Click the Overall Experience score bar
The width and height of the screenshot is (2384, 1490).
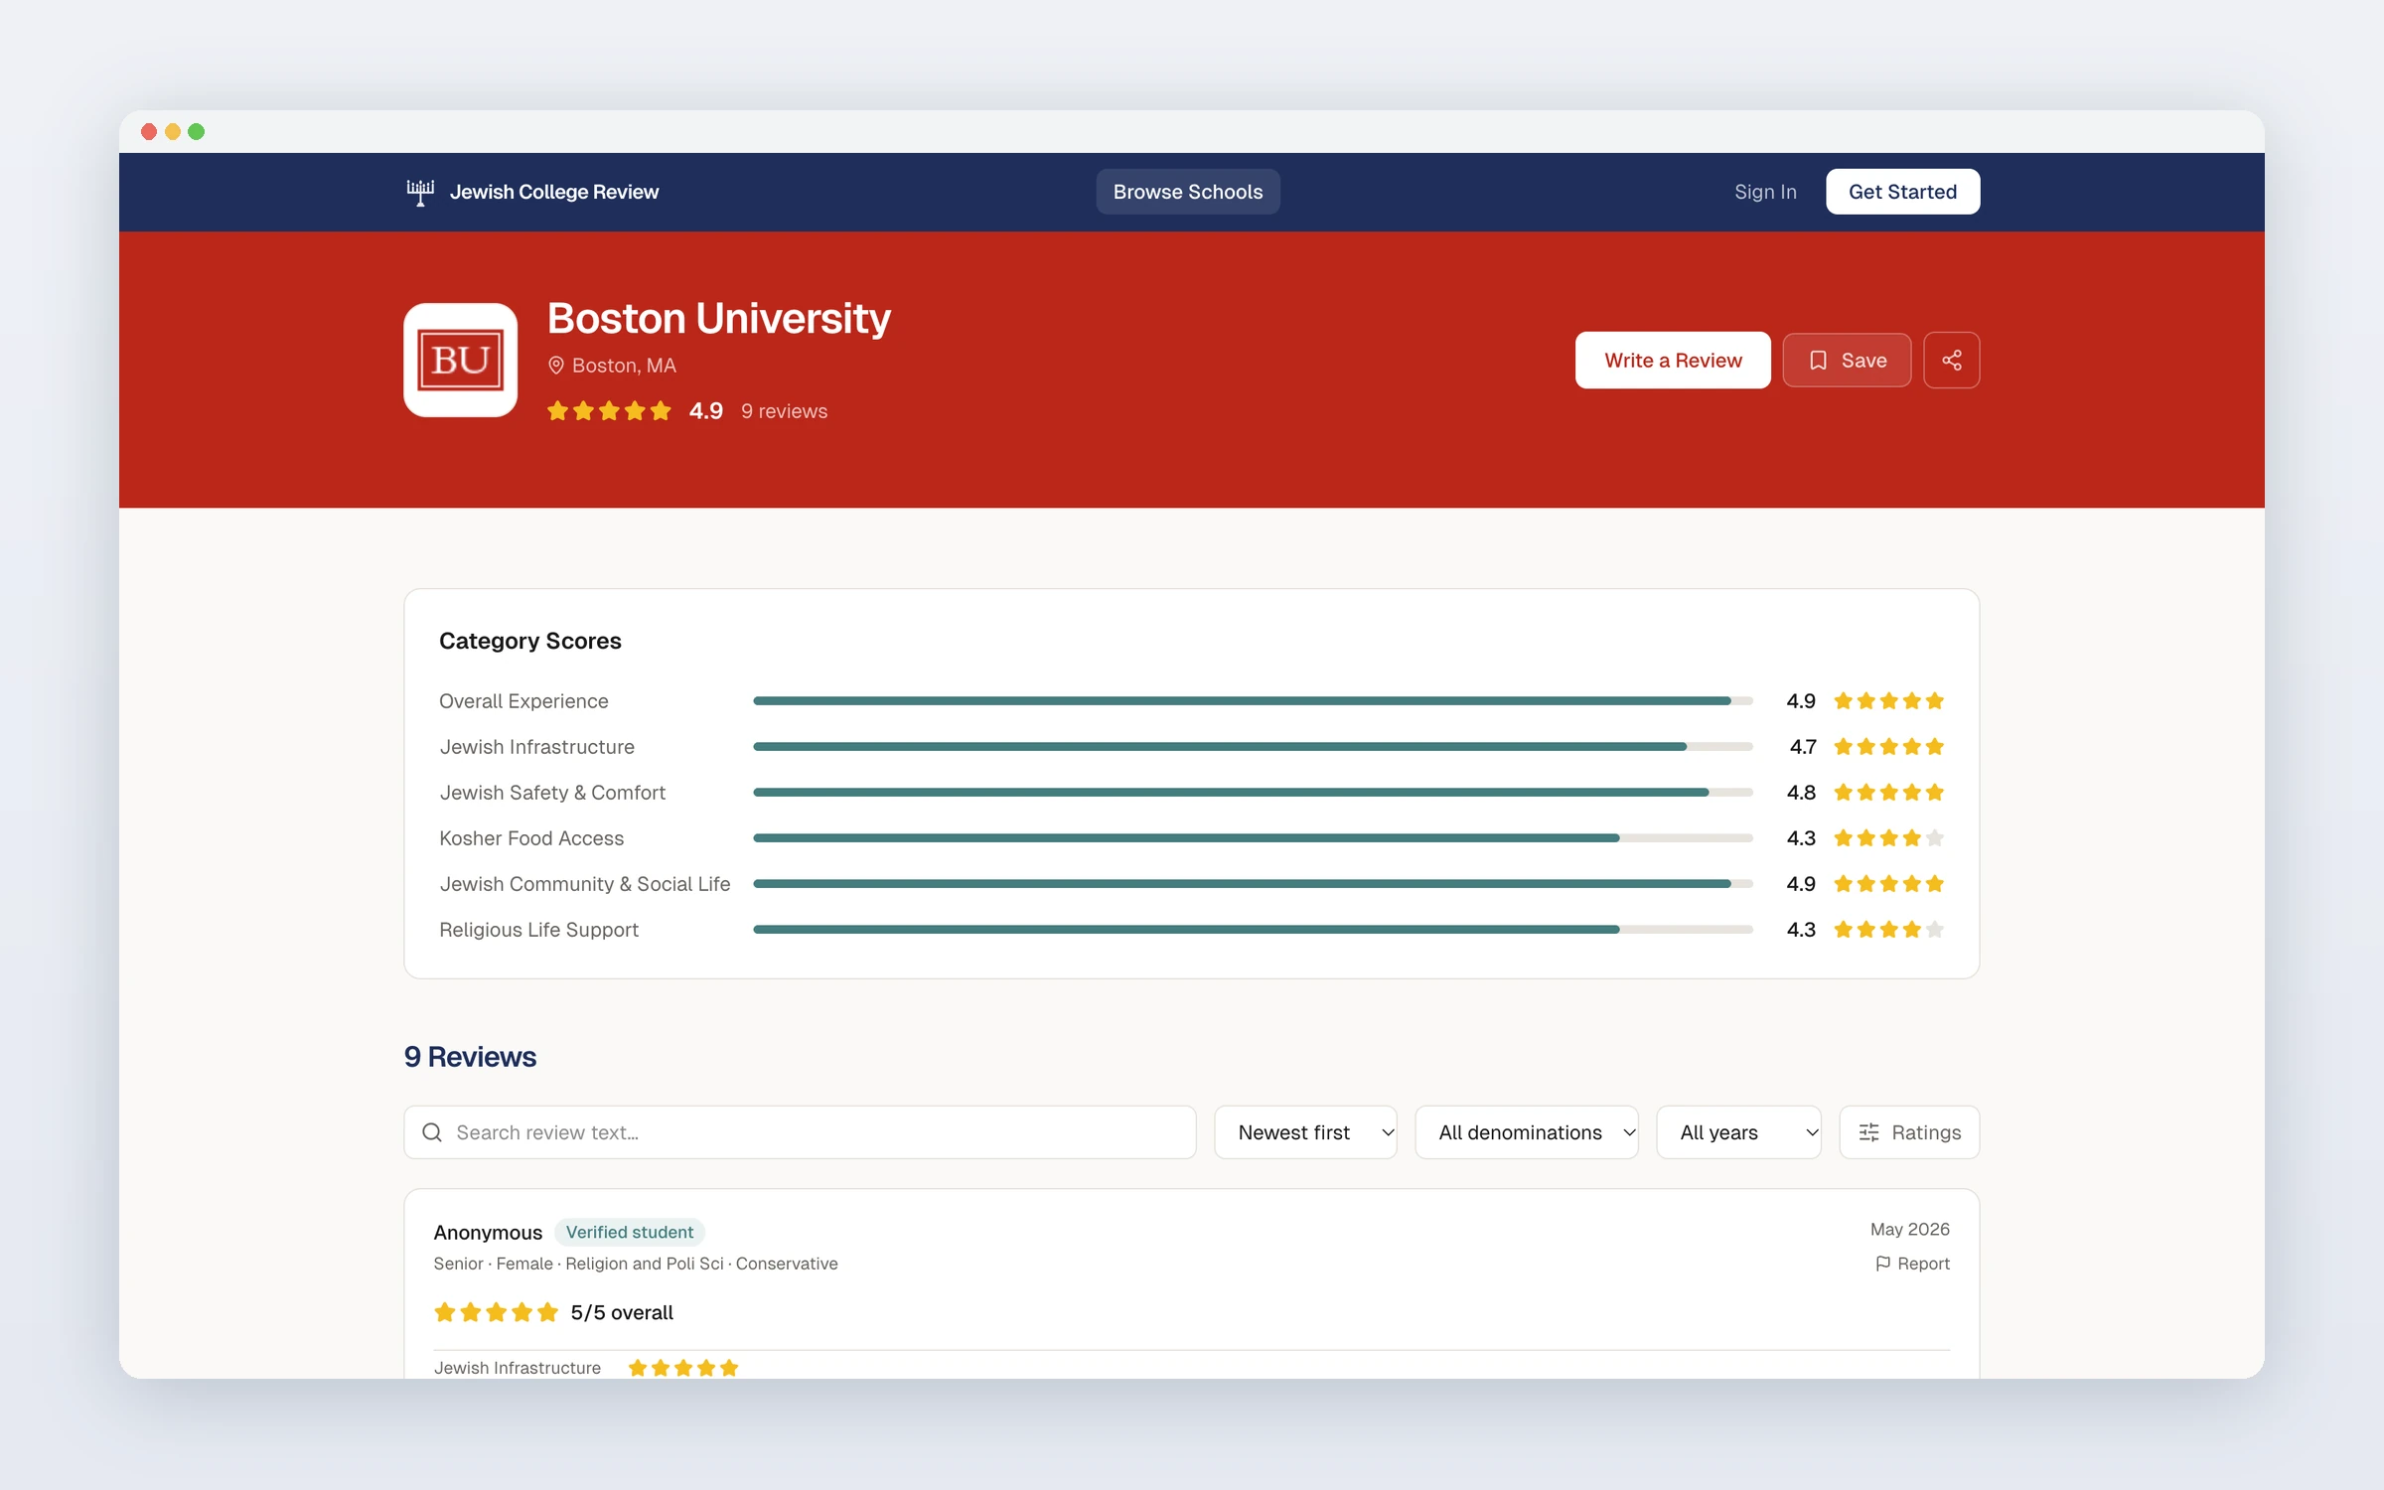pyautogui.click(x=1253, y=701)
